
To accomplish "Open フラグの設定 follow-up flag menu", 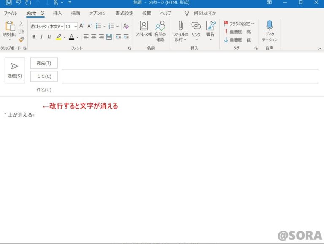I will [x=239, y=24].
